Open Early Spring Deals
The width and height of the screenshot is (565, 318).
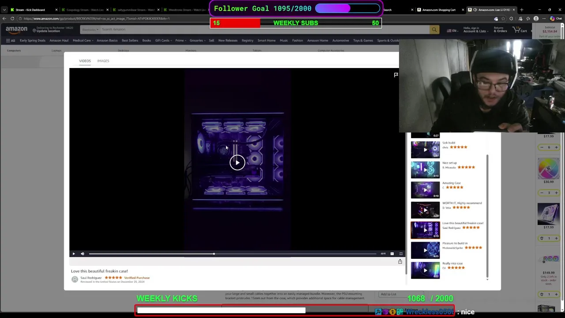[x=33, y=41]
